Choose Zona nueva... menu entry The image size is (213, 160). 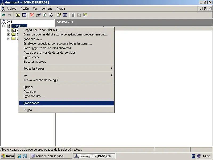[67, 39]
